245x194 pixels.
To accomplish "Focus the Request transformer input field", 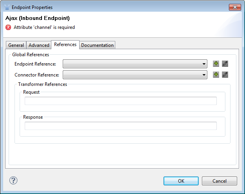I will tap(120, 101).
